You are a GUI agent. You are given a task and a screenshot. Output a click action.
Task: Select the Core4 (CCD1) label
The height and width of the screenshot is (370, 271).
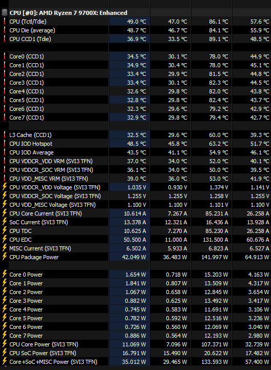tap(27, 91)
